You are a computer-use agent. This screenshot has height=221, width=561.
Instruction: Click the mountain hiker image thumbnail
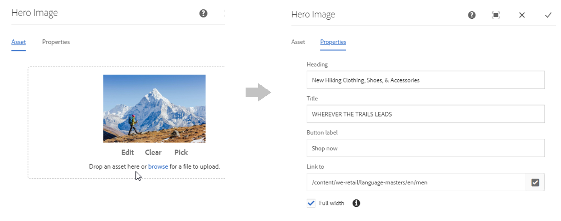tap(154, 109)
